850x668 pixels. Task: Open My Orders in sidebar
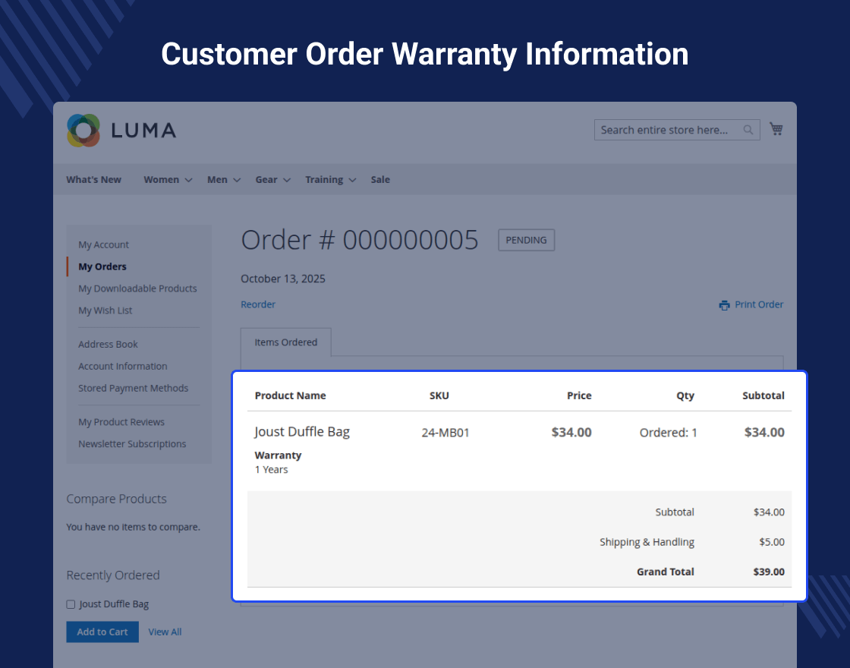point(102,266)
